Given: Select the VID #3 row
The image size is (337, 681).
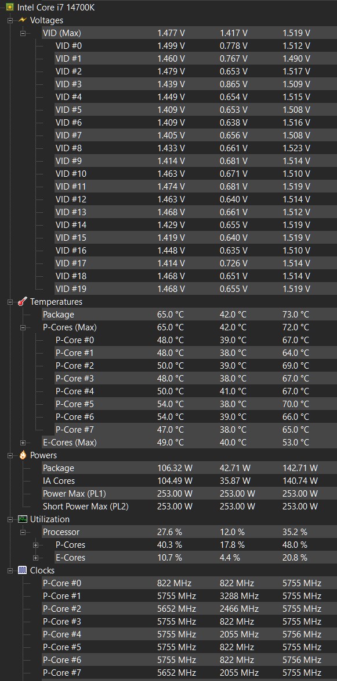Looking at the screenshot, I should coord(196,84).
